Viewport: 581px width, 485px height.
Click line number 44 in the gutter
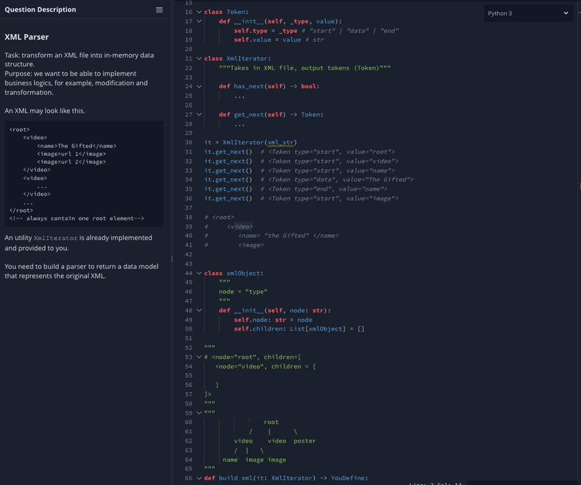pyautogui.click(x=189, y=273)
